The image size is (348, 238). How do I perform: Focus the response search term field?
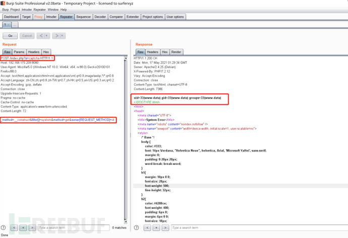pyautogui.click(x=259, y=227)
